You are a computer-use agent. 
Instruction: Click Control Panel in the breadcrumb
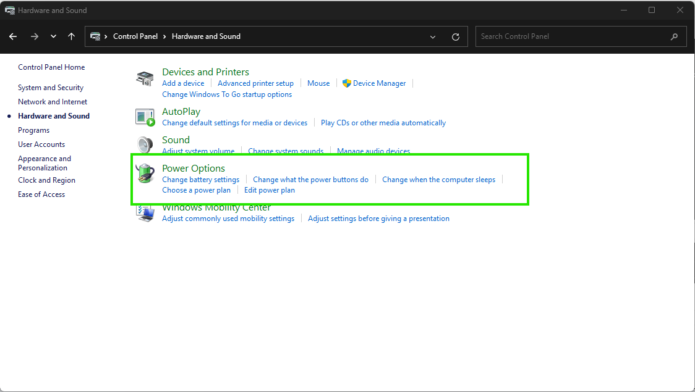135,36
